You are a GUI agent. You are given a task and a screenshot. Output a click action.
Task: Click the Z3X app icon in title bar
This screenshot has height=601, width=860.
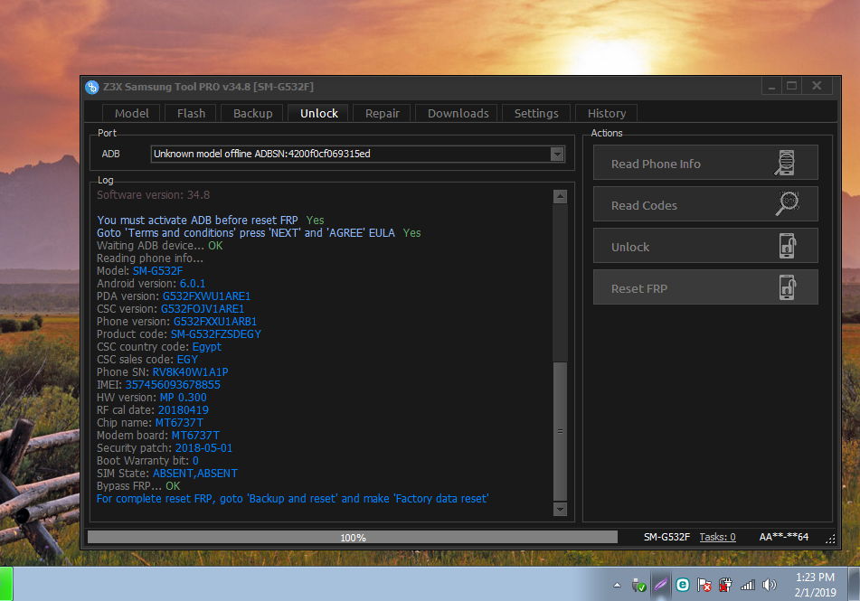tap(91, 87)
